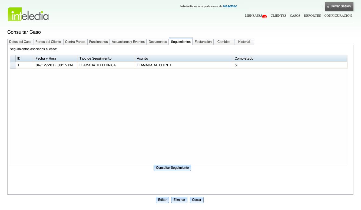Click the Cerrar Sesion logout button

tap(339, 6)
